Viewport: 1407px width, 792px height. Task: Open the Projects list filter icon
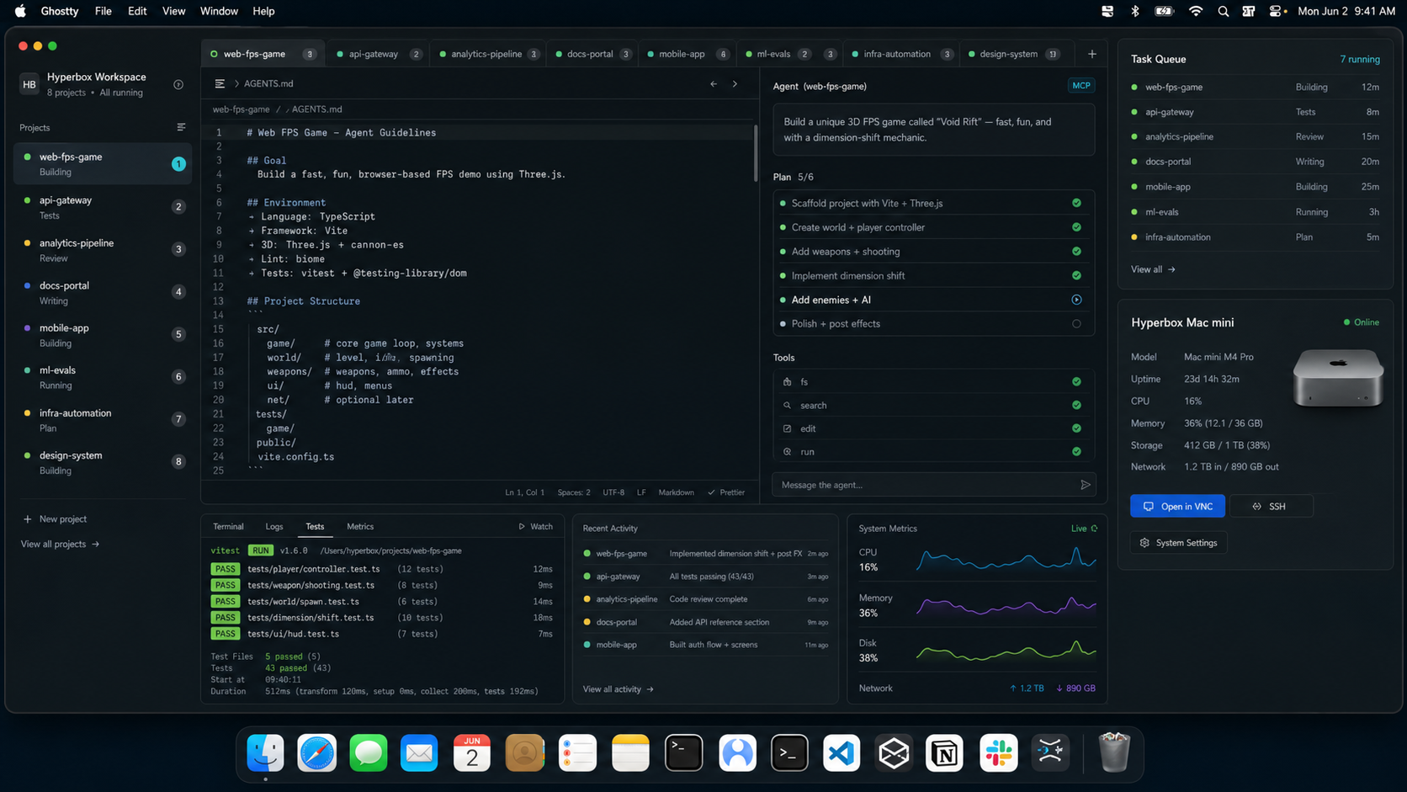pyautogui.click(x=181, y=127)
